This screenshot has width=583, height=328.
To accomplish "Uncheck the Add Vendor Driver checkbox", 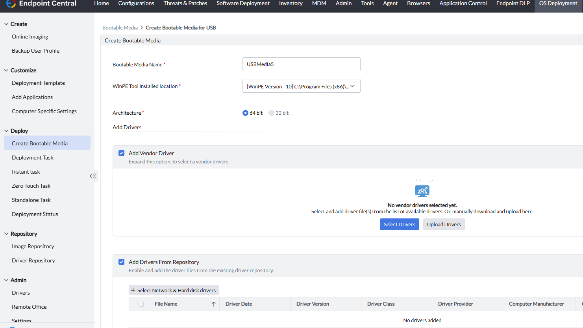I will tap(122, 153).
